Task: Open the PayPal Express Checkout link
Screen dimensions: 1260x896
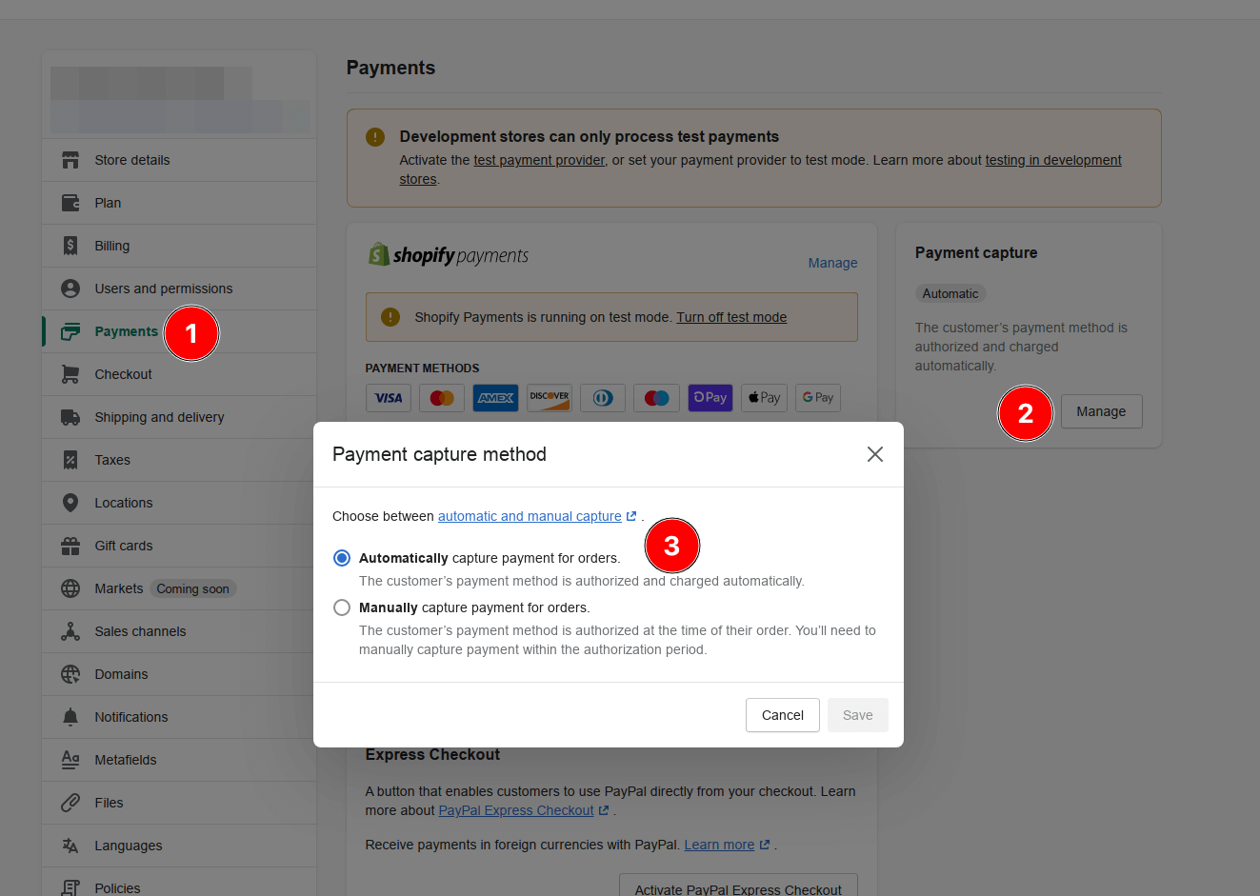Action: pos(524,810)
